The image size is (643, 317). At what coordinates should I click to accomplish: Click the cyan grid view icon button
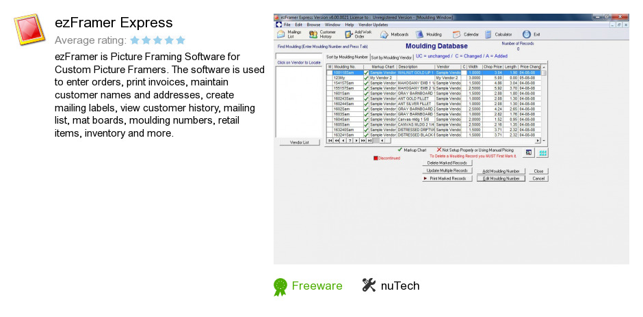point(543,153)
